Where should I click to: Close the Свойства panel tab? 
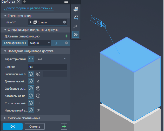pyautogui.click(x=18, y=2)
